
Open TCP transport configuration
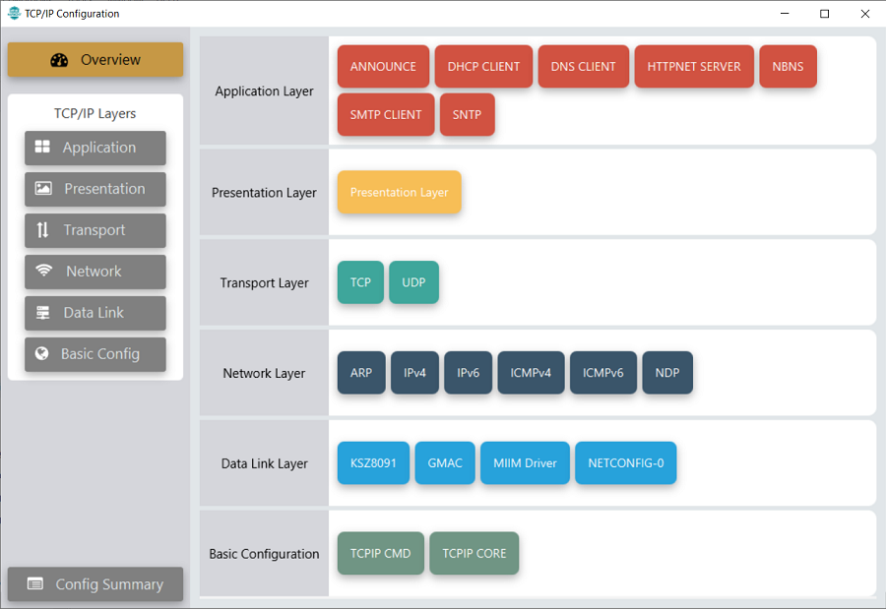(360, 282)
